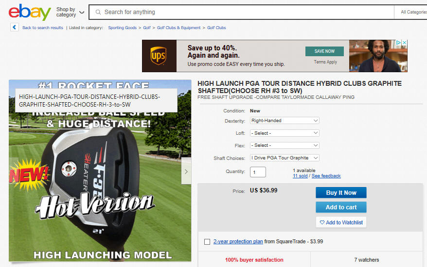Open the Shop by category menu
The width and height of the screenshot is (427, 267).
(70, 12)
